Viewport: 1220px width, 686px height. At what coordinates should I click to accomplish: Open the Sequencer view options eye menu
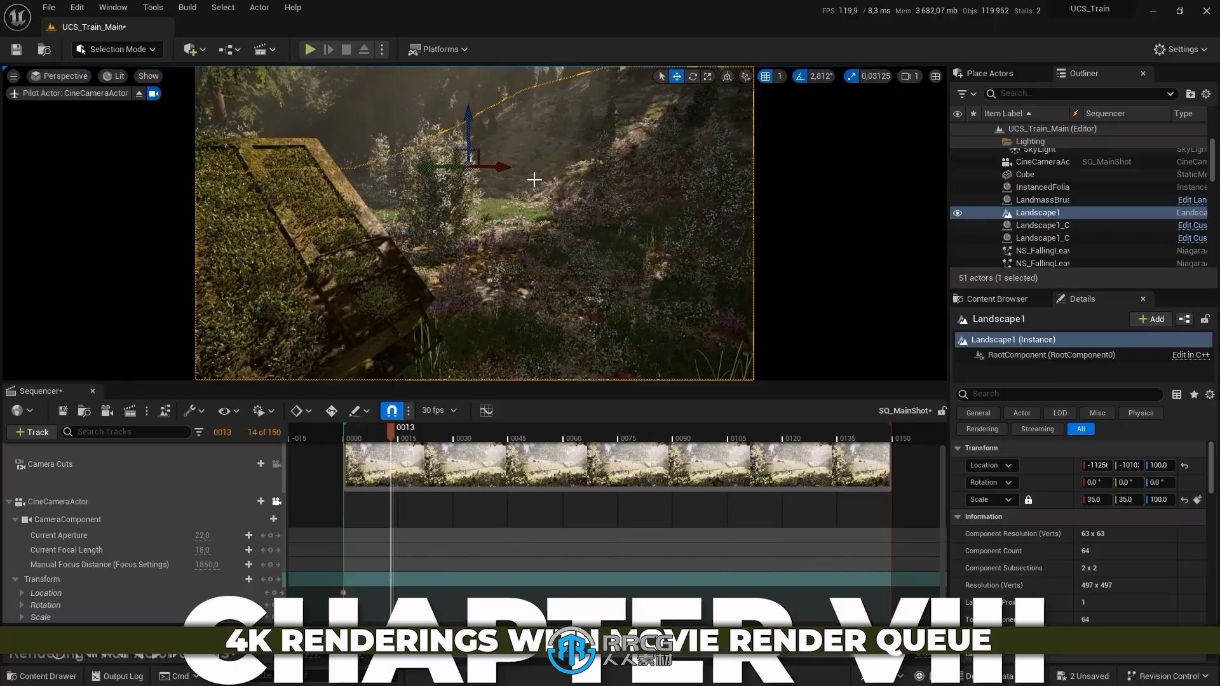[227, 410]
